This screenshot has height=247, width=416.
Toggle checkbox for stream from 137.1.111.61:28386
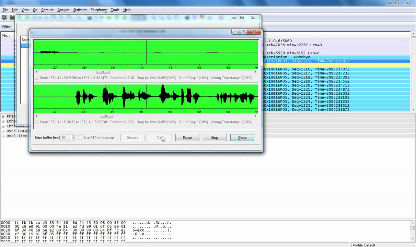coord(37,78)
